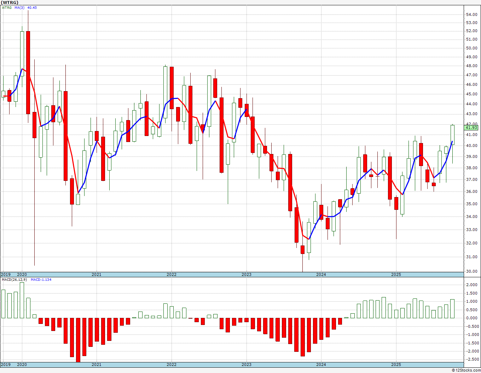
Task: Click the 36.00 price axis label
Action: tap(472, 192)
